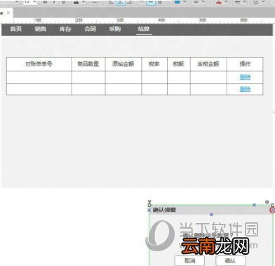Image resolution: width=275 pixels, height=266 pixels.
Task: Open the blue fill color dropdown
Action: [185, 2]
